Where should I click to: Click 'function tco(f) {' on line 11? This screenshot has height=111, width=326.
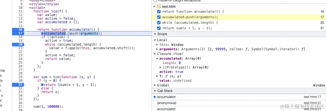(50, 11)
